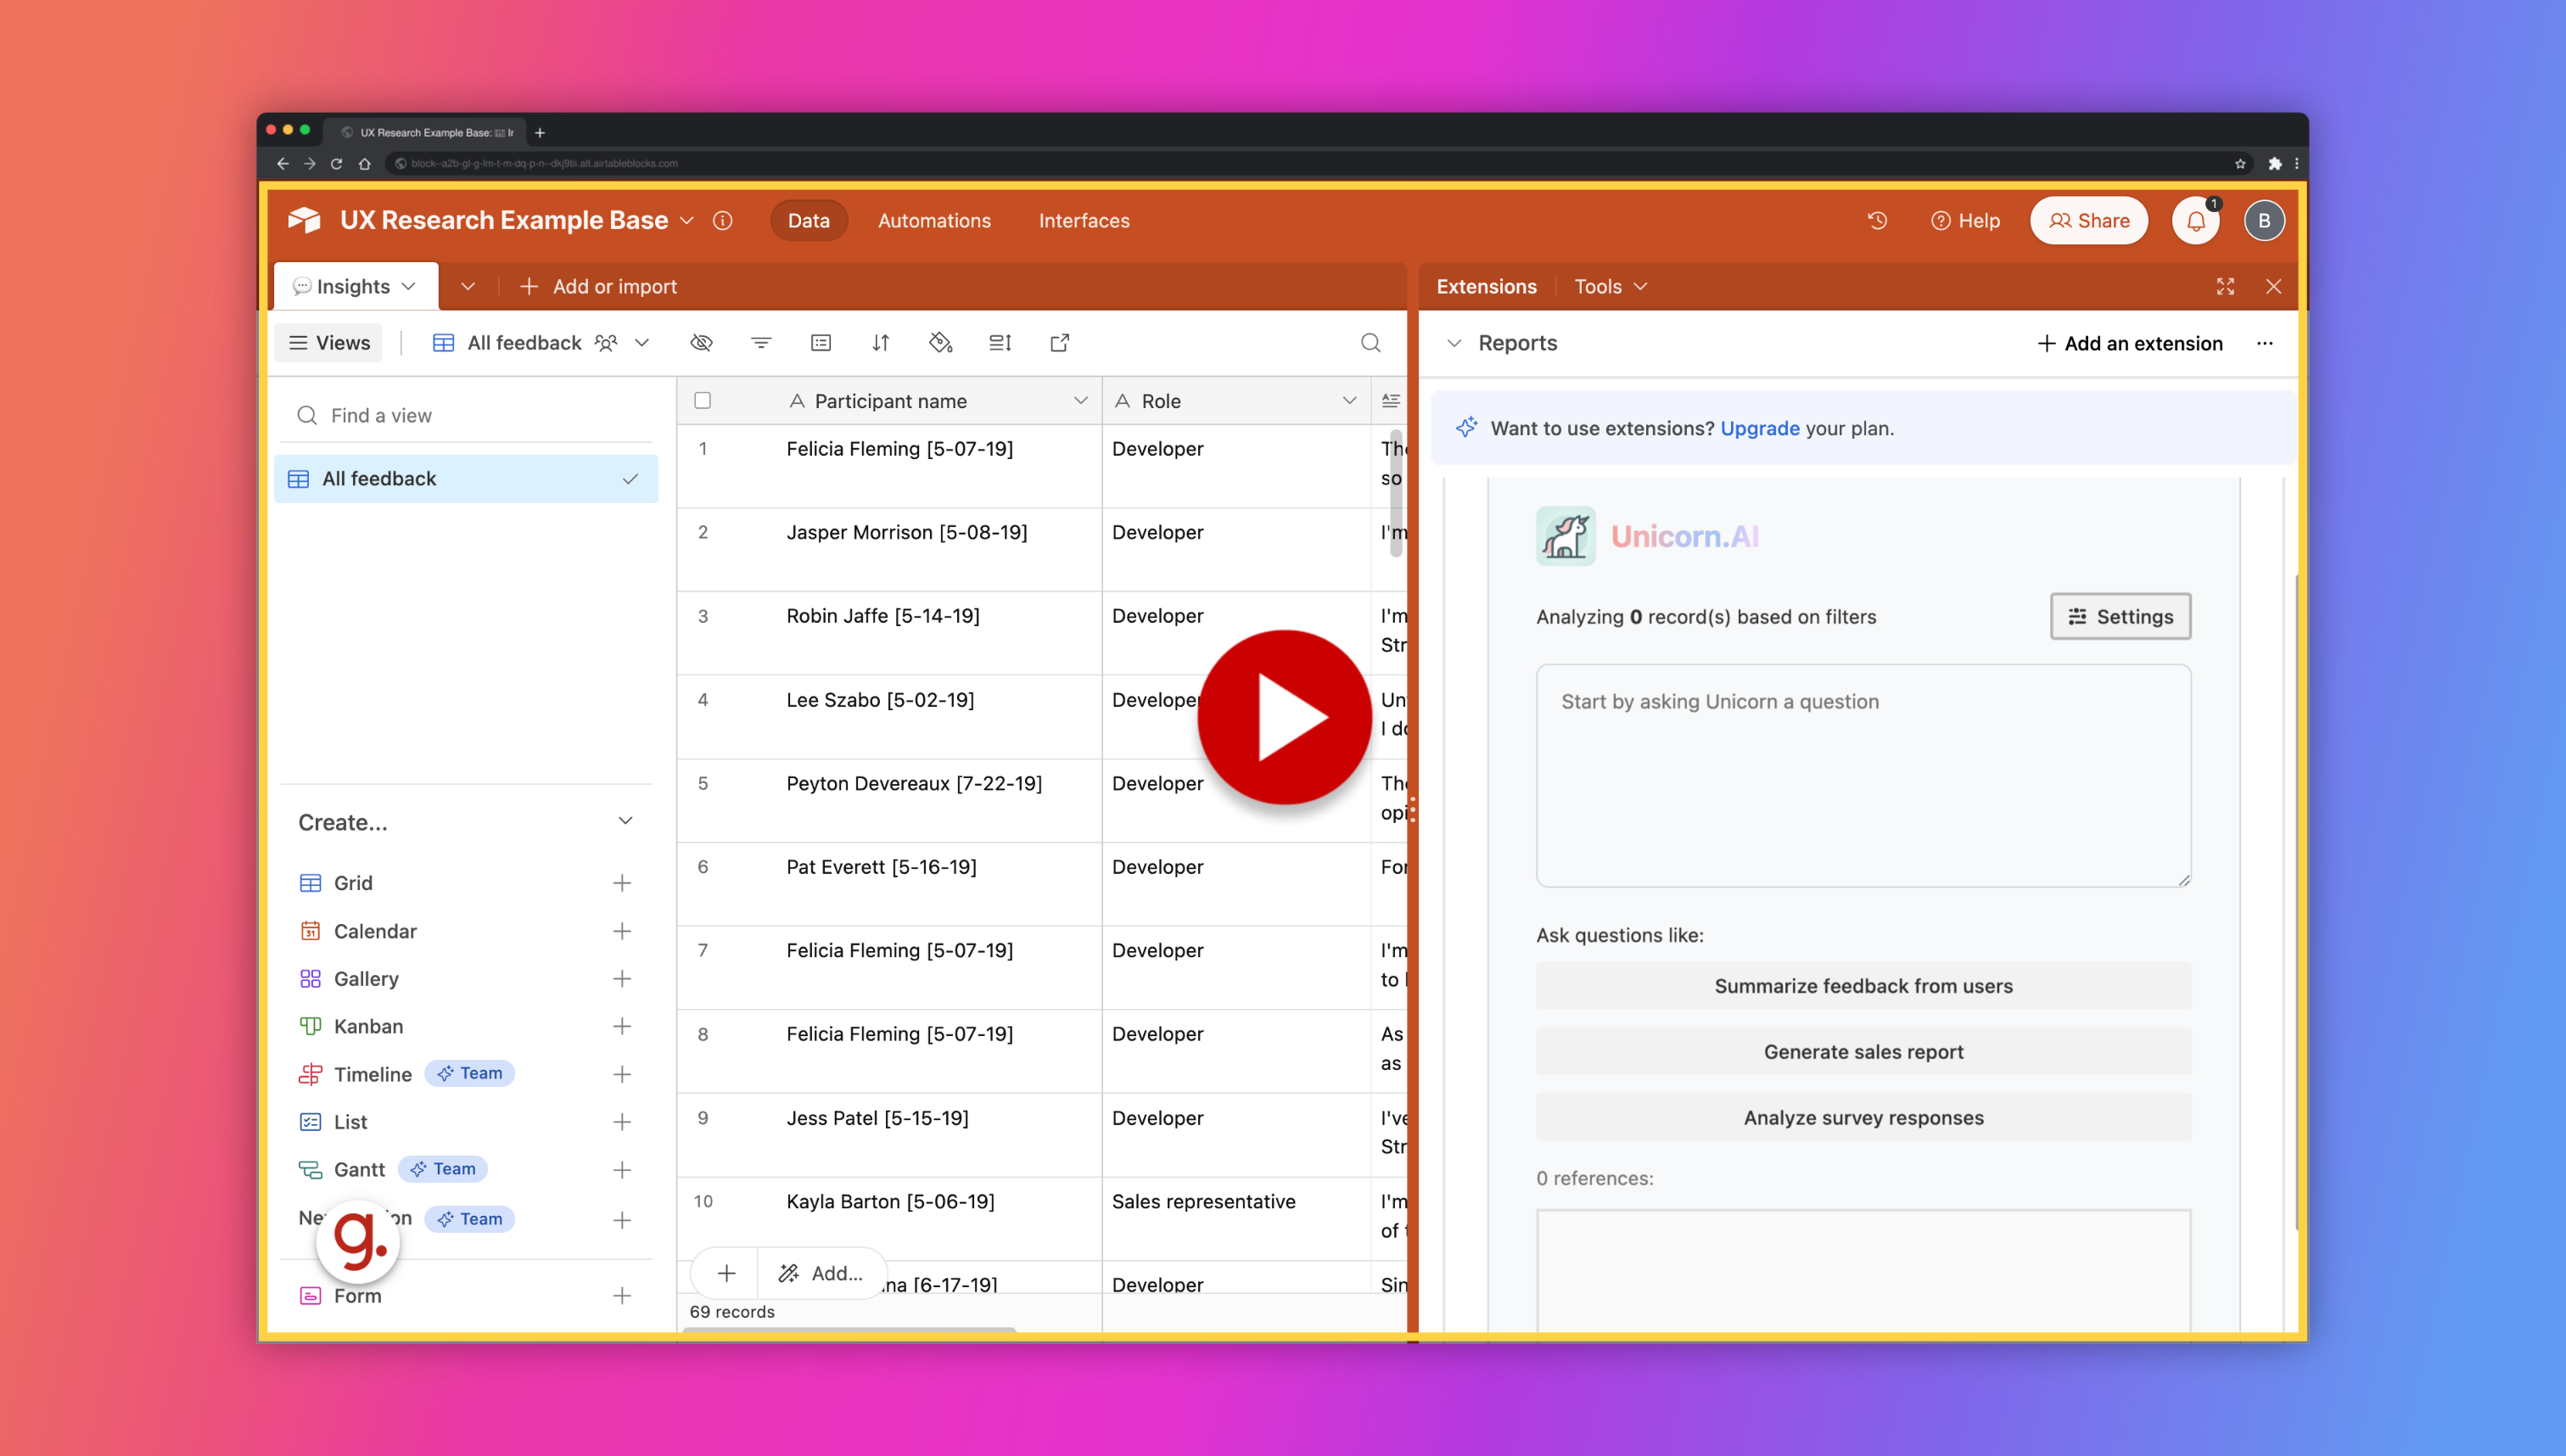Open the filter icon in the toolbar
2566x1456 pixels.
[x=761, y=343]
